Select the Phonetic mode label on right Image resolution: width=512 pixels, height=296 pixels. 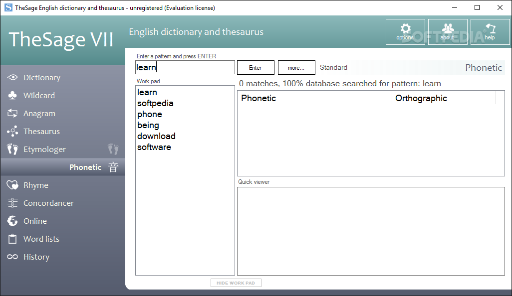483,67
